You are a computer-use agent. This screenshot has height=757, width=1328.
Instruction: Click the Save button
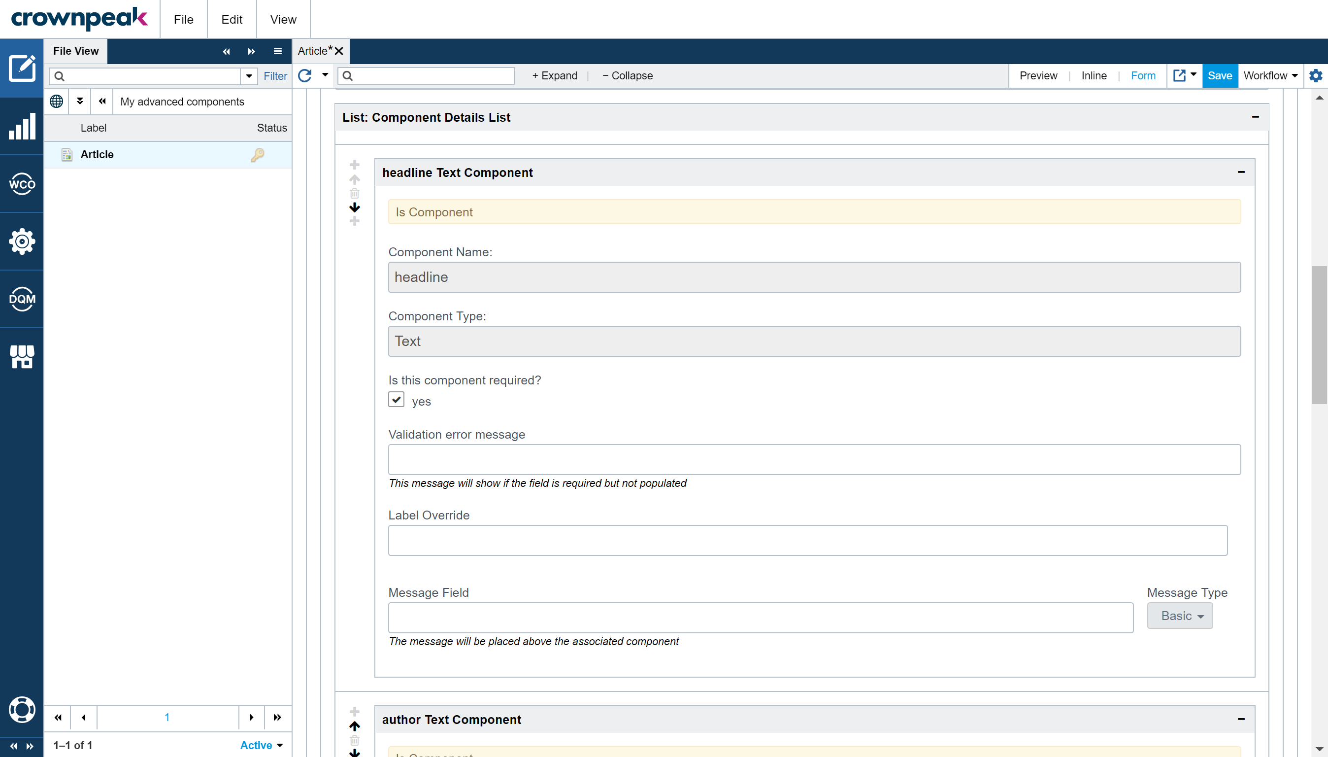1220,76
